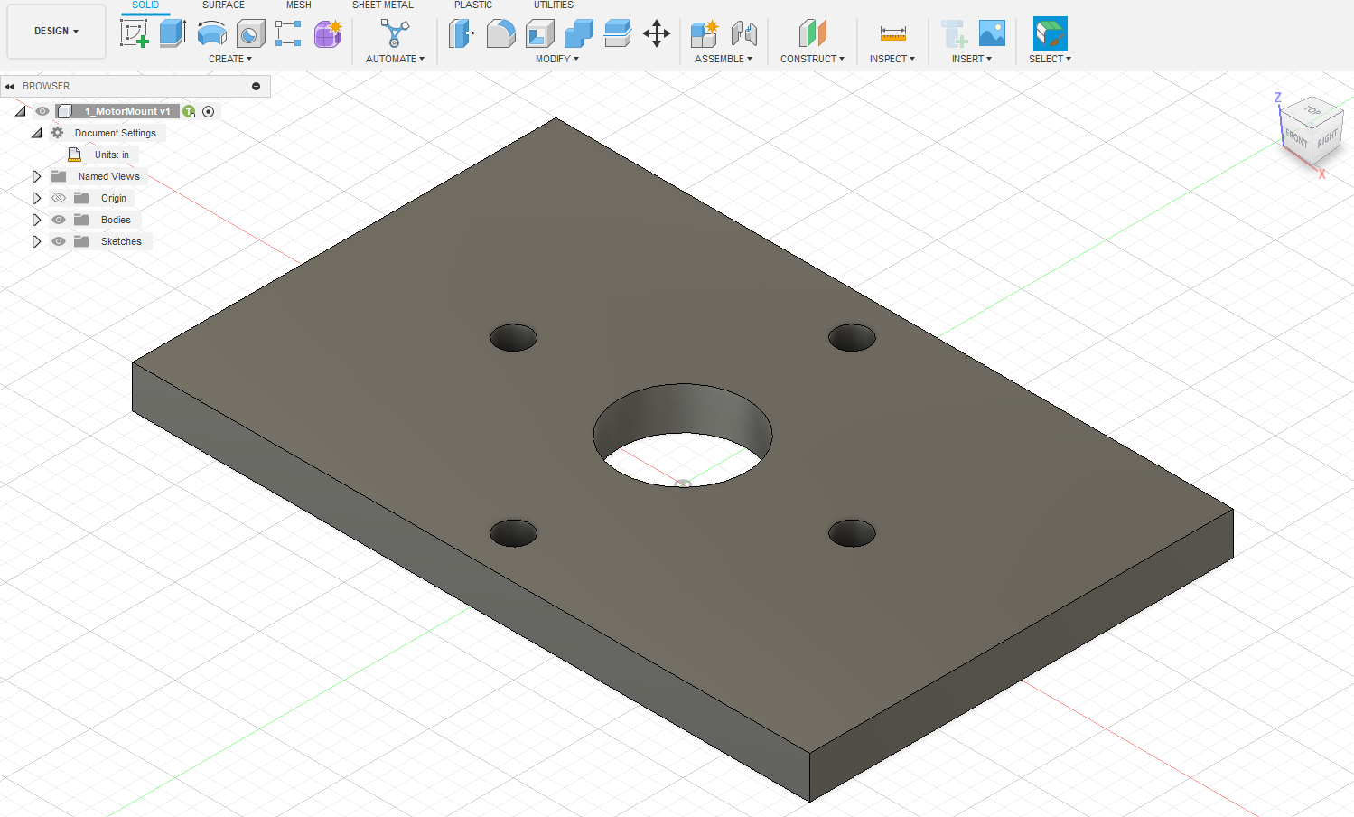Click the Shell tool icon

(539, 34)
